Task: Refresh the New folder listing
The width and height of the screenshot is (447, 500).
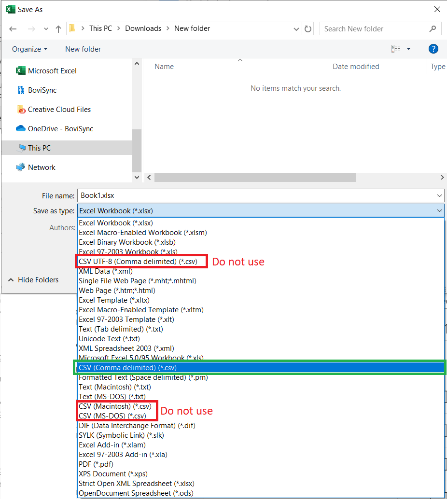Action: pyautogui.click(x=307, y=29)
